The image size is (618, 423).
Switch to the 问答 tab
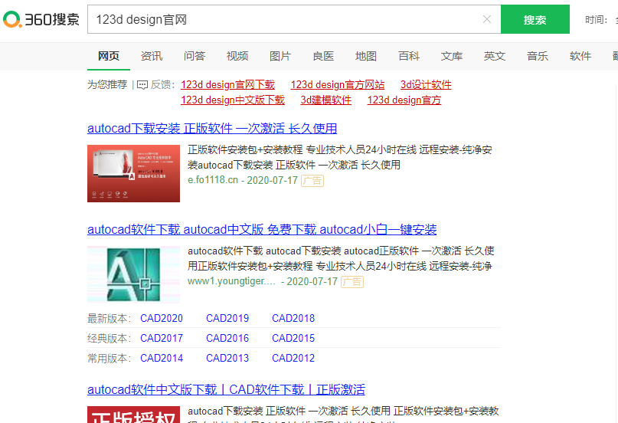coord(195,56)
